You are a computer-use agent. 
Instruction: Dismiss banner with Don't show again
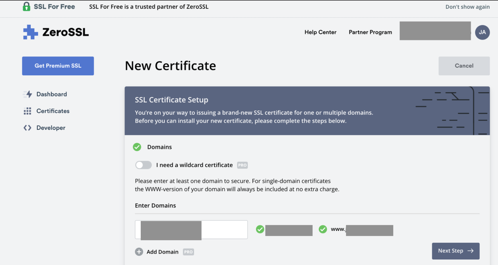point(467,7)
